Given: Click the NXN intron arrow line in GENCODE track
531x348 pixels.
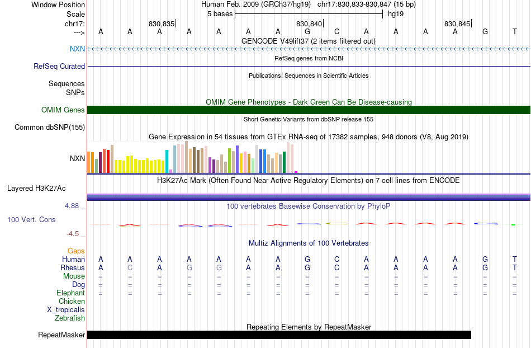Looking at the screenshot, I should (x=309, y=49).
